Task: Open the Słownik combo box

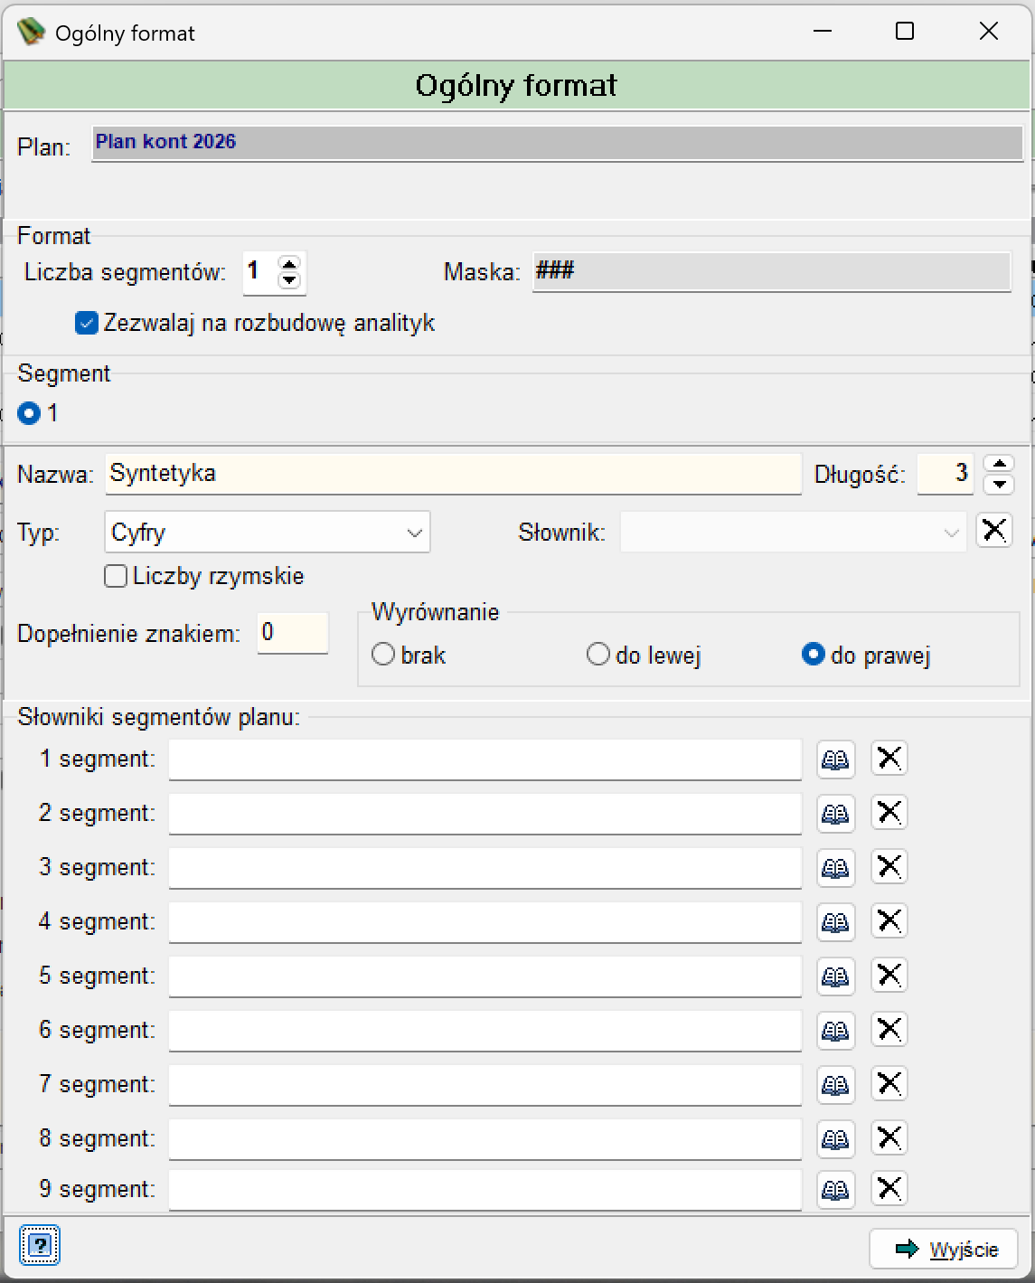Action: (x=793, y=533)
